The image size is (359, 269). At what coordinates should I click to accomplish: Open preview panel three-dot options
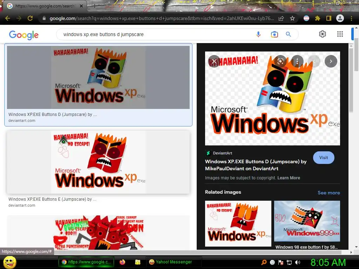click(x=297, y=61)
